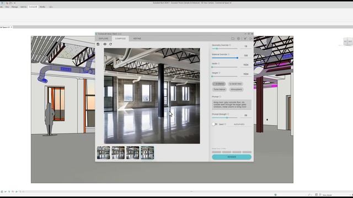Select the fourth render thumbnail
353x198 pixels.
point(147,153)
